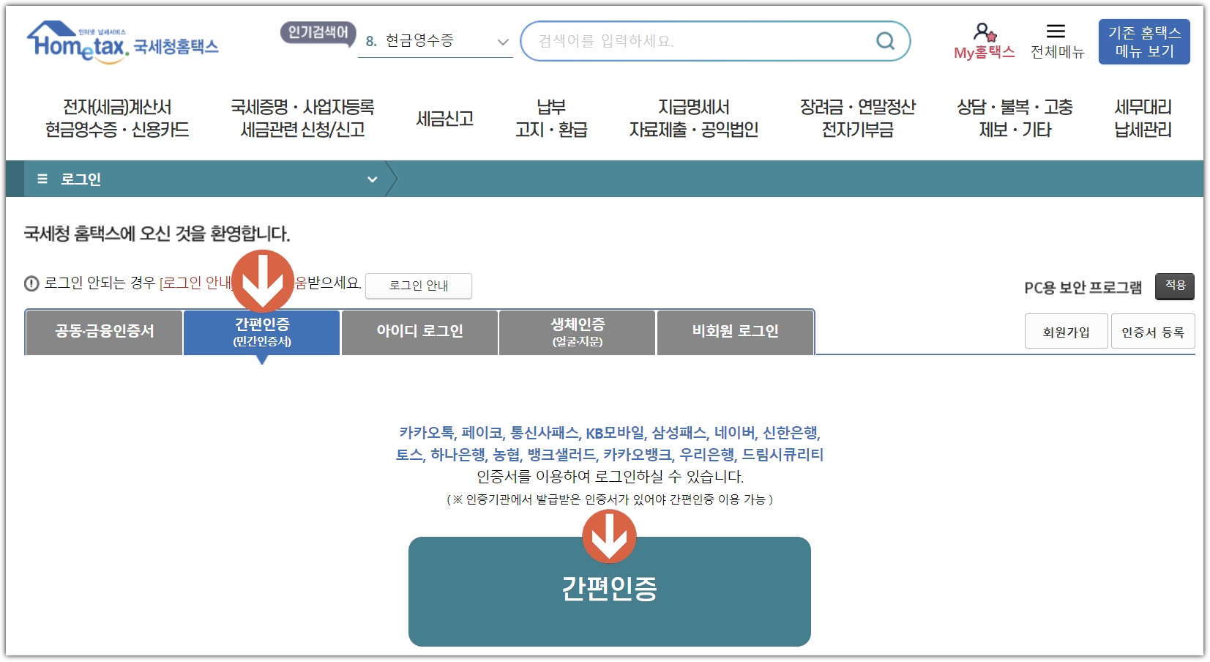Expand the 로그인 breadcrumb chevron
This screenshot has height=662, width=1210.
(x=372, y=179)
